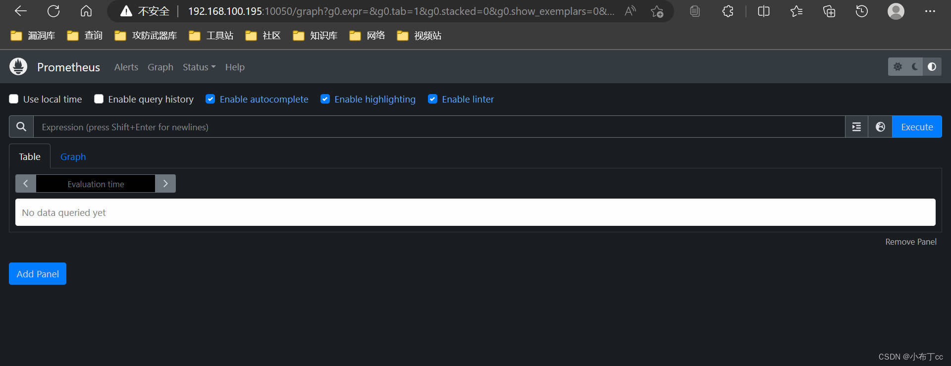This screenshot has width=951, height=366.
Task: Open browser extensions puzzle icon
Action: (728, 11)
